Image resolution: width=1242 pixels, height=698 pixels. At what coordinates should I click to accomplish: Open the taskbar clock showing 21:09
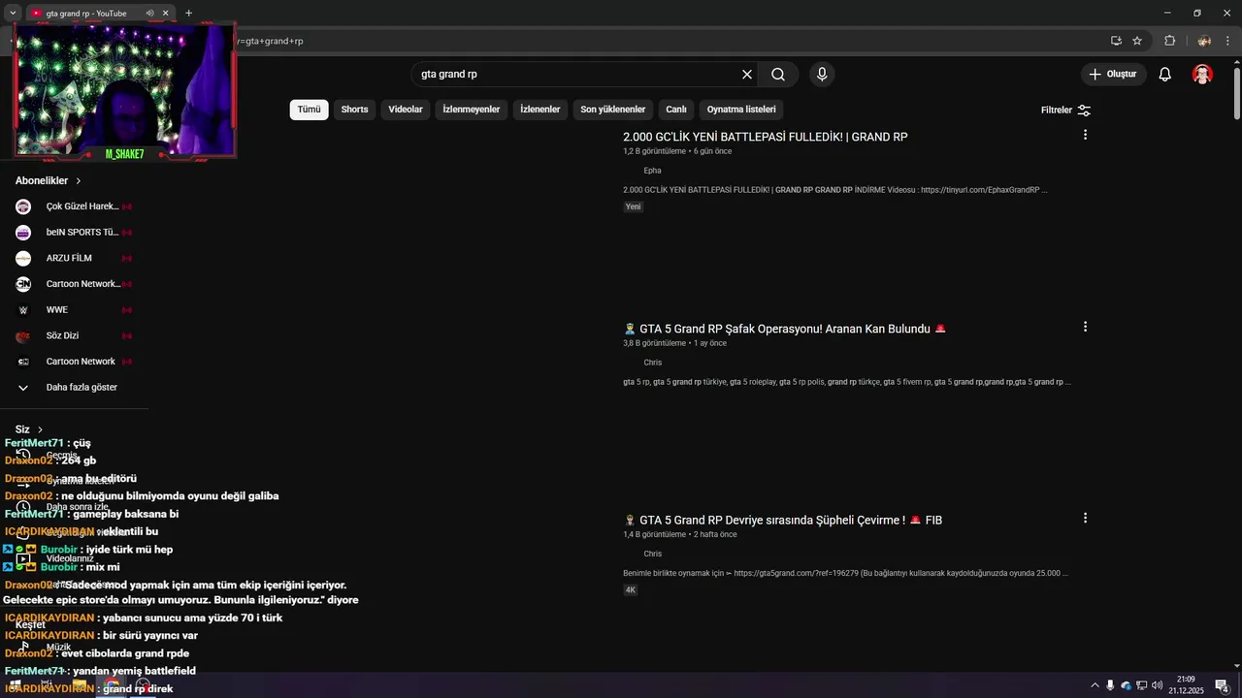[1186, 685]
